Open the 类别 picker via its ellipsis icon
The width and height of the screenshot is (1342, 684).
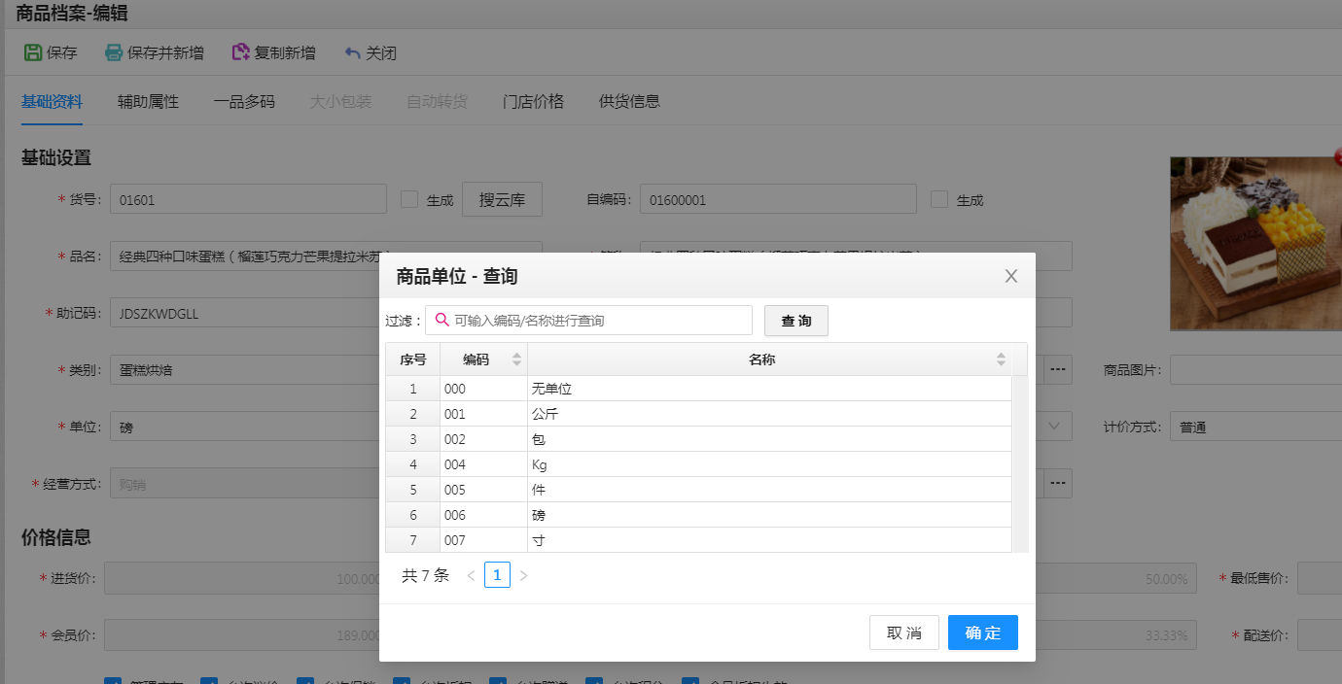click(1057, 369)
